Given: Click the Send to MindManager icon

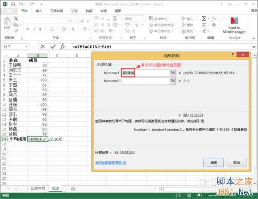Looking at the screenshot, I should pos(234,21).
